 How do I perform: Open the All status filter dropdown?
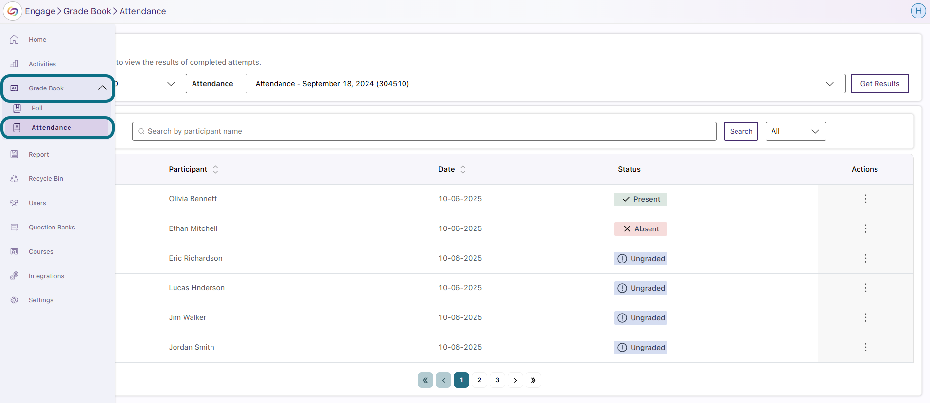click(796, 131)
